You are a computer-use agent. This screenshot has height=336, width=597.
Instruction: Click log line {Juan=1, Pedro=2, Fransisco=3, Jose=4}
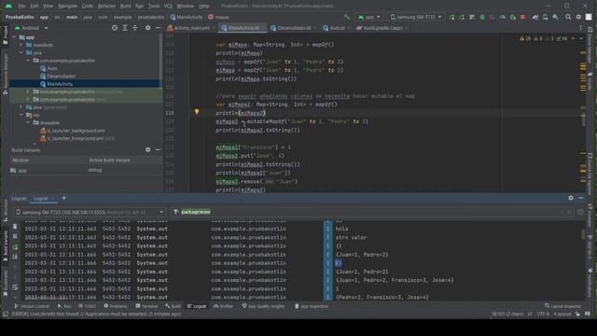coord(395,280)
